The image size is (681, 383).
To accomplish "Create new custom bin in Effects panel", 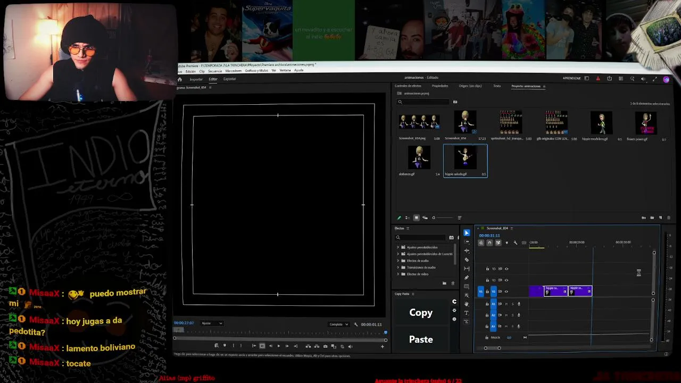I will (444, 284).
